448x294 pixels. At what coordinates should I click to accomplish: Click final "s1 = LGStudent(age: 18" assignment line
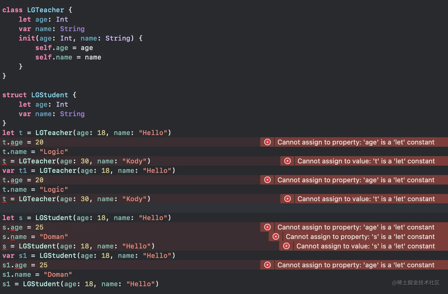[x=80, y=284]
